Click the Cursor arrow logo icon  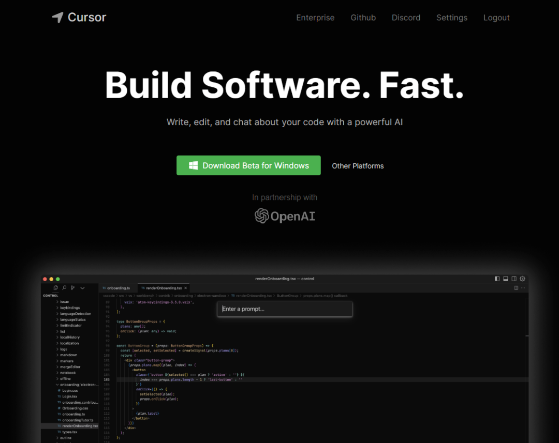58,17
